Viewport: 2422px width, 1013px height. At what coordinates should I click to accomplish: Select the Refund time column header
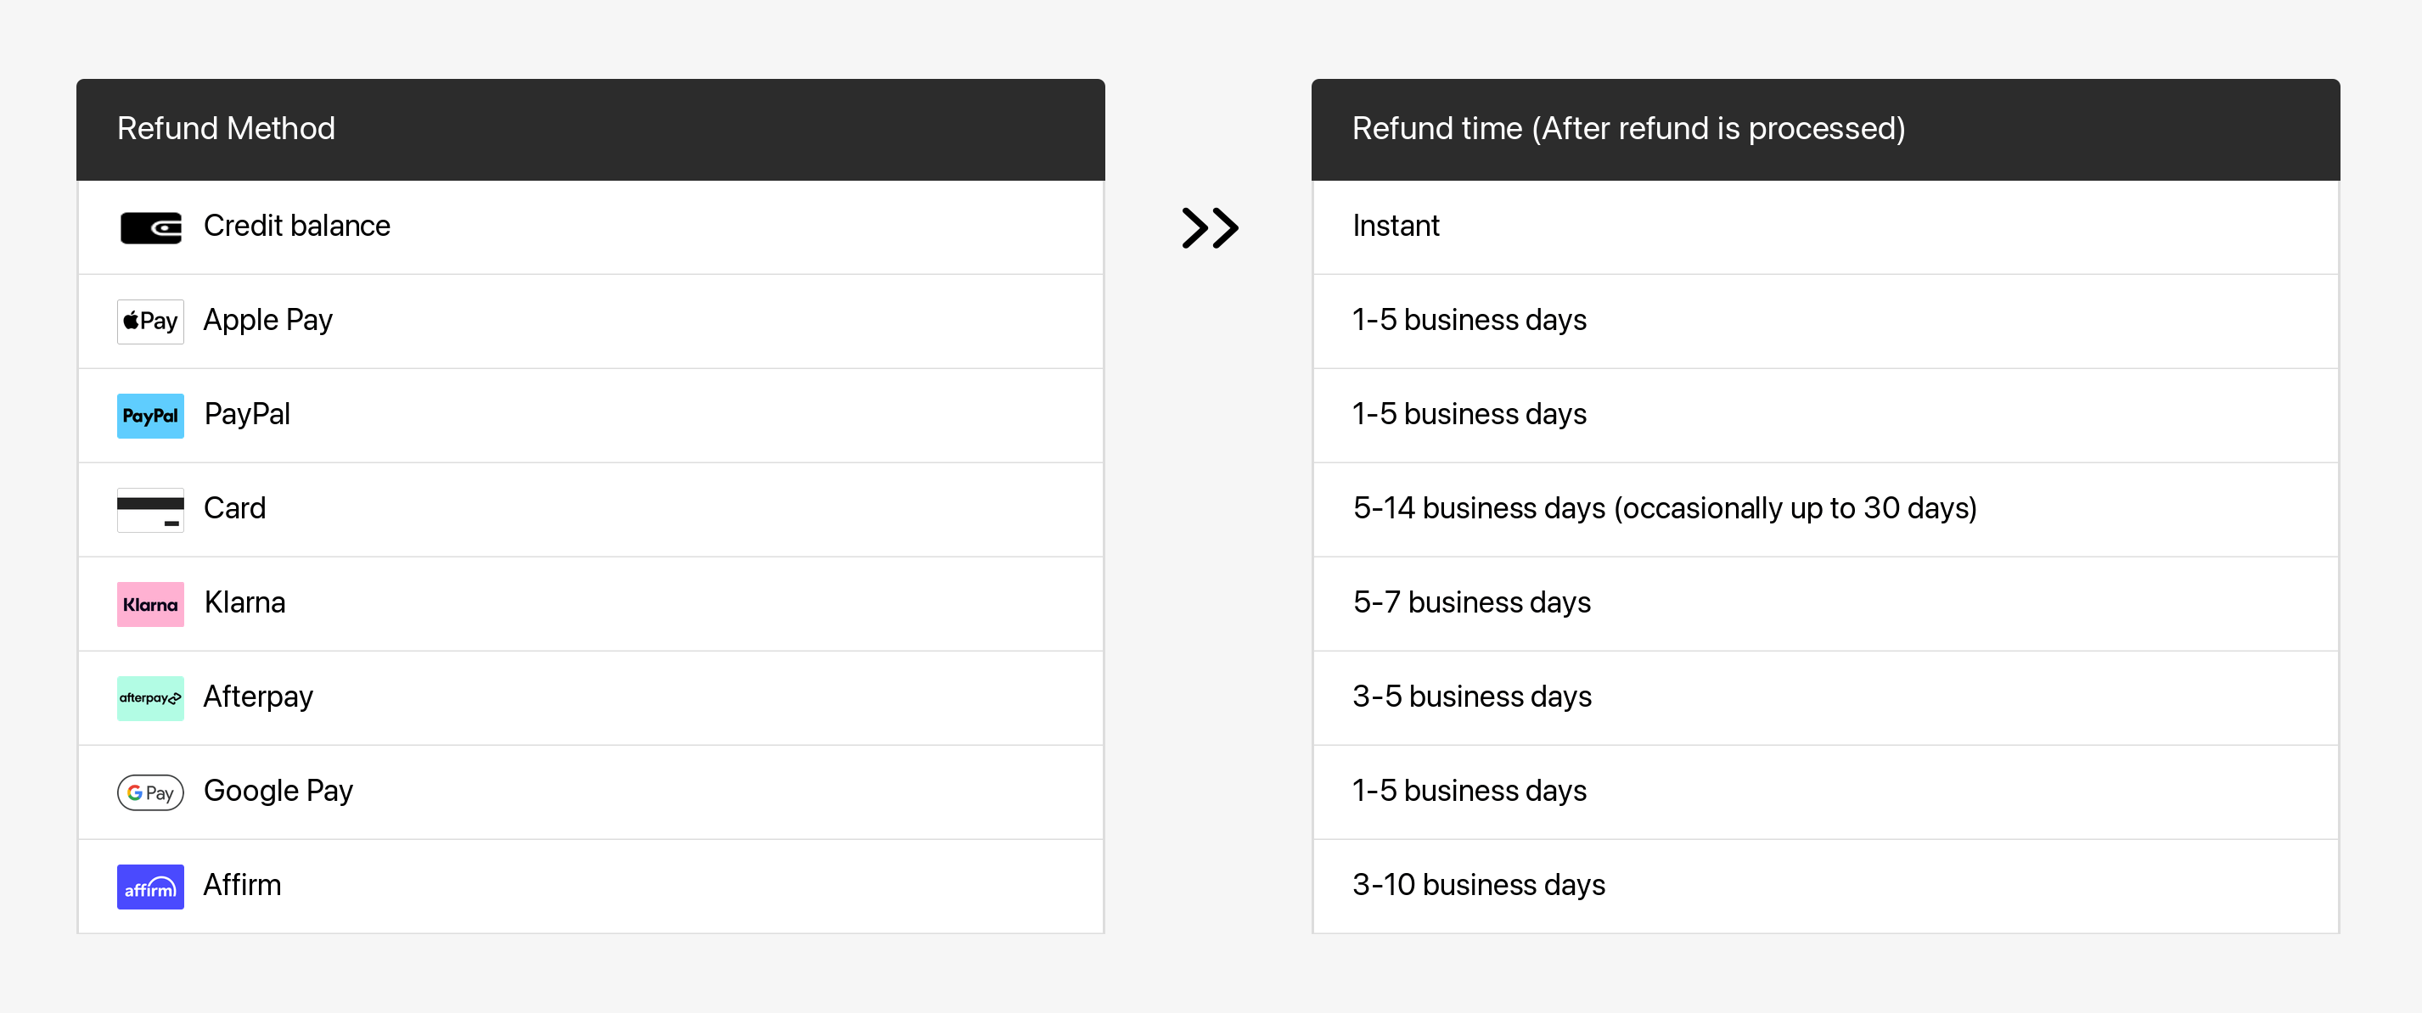click(x=1627, y=129)
